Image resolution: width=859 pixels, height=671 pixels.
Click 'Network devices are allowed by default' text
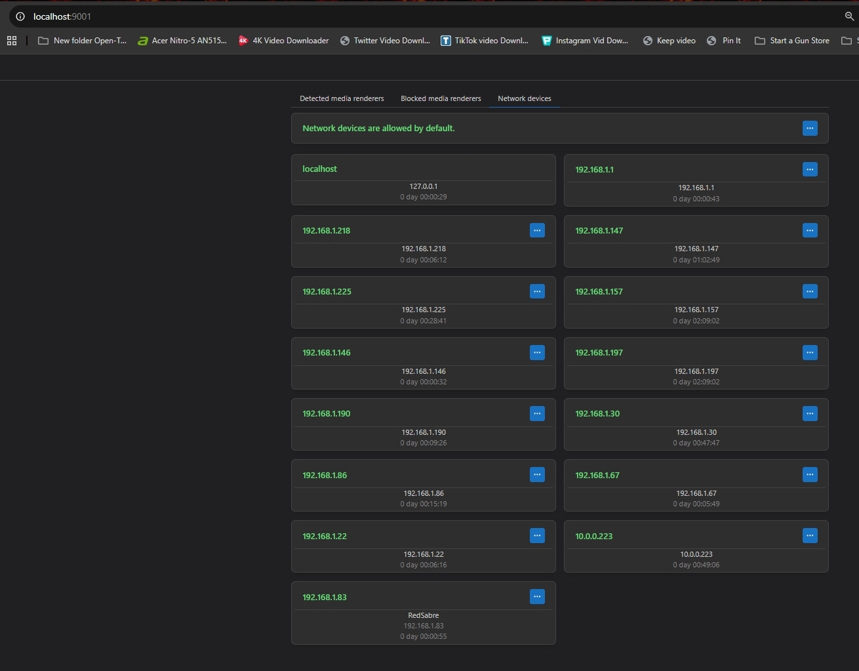pos(378,128)
